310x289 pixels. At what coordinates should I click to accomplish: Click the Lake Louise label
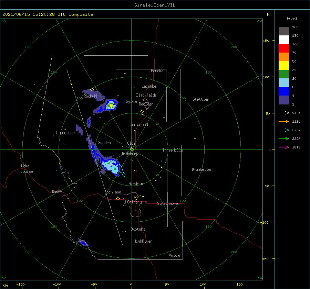click(x=27, y=169)
